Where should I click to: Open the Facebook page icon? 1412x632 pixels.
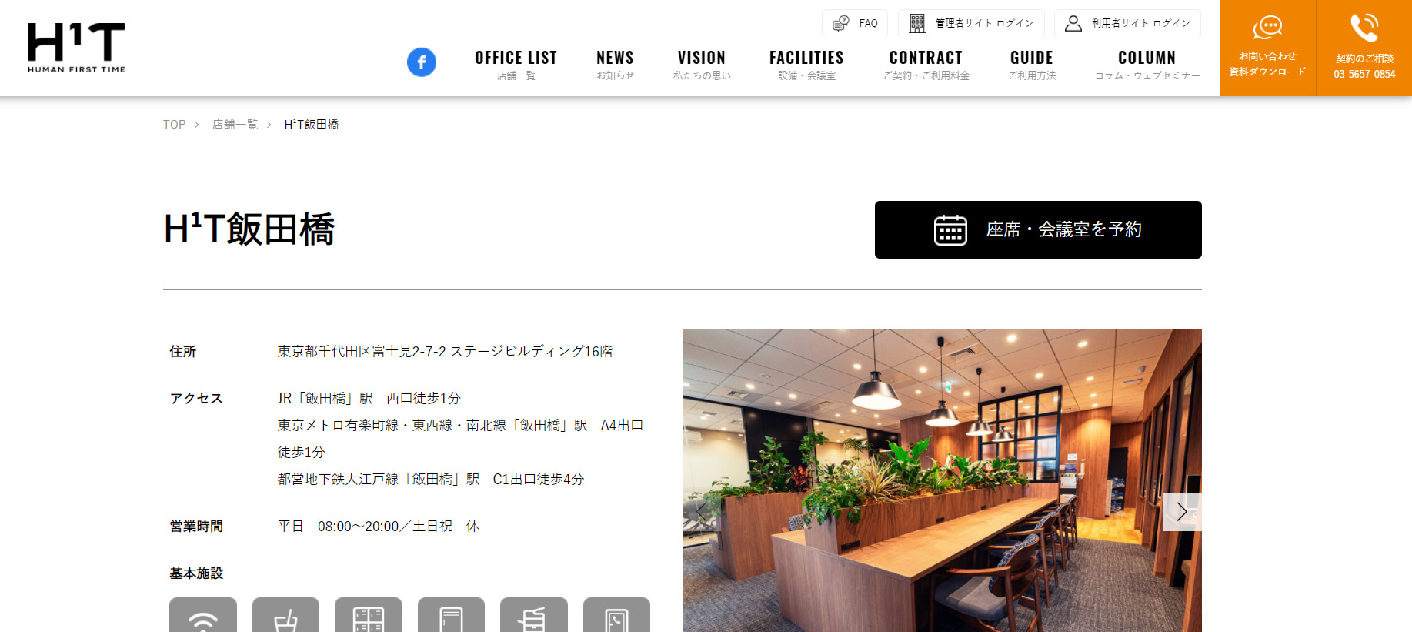(x=422, y=62)
